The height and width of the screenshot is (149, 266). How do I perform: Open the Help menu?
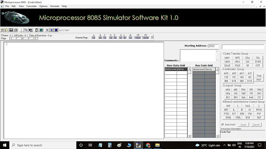64,6
